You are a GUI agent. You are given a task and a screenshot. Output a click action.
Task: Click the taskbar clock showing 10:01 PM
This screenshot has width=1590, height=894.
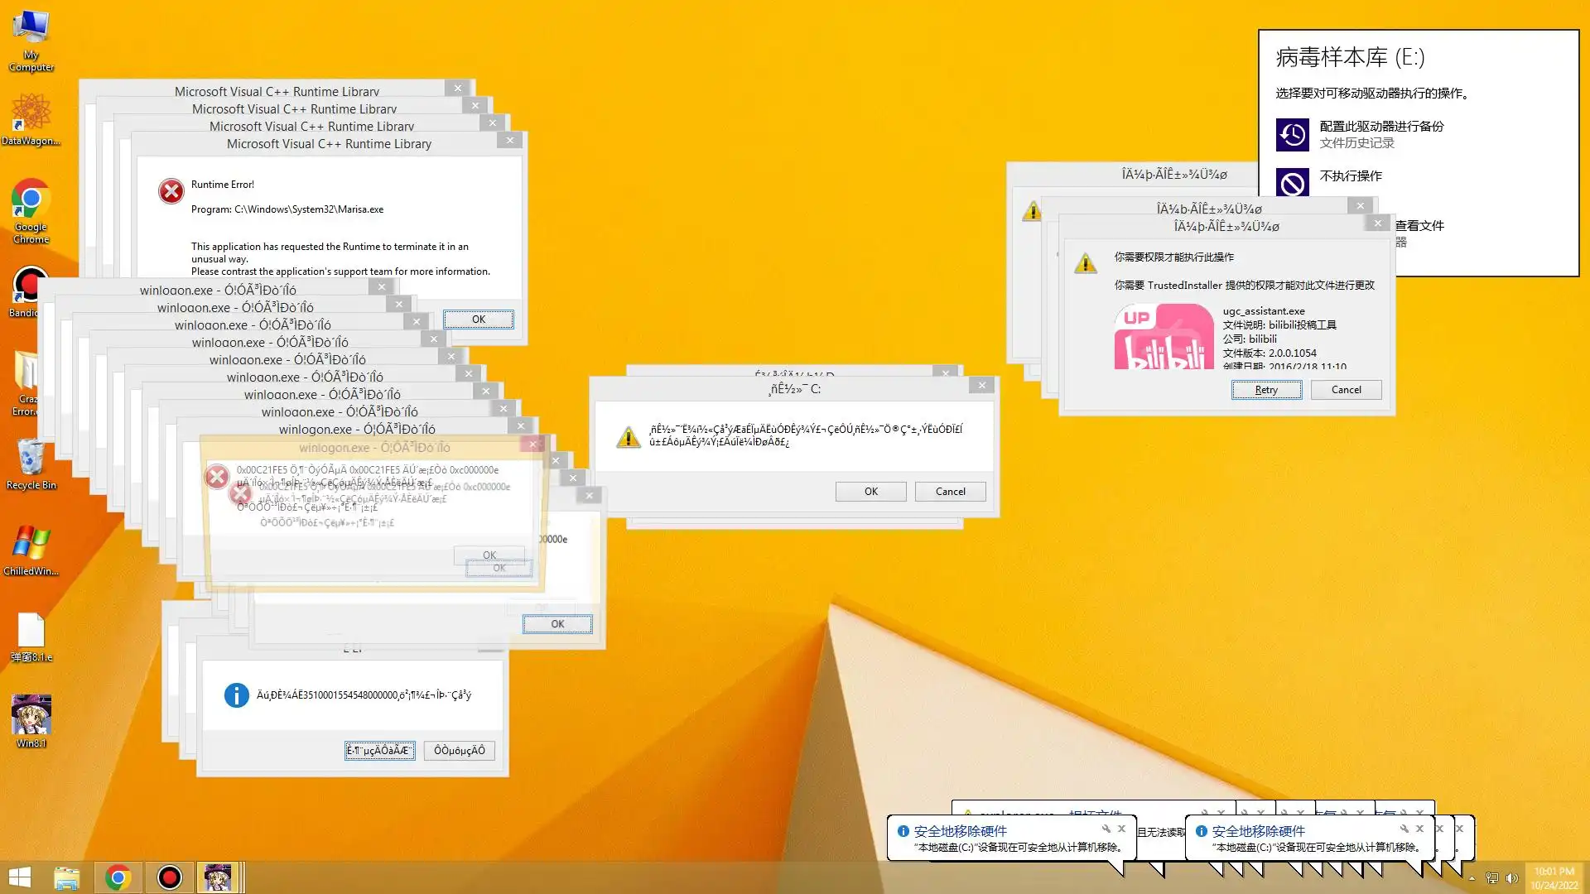tap(1554, 878)
